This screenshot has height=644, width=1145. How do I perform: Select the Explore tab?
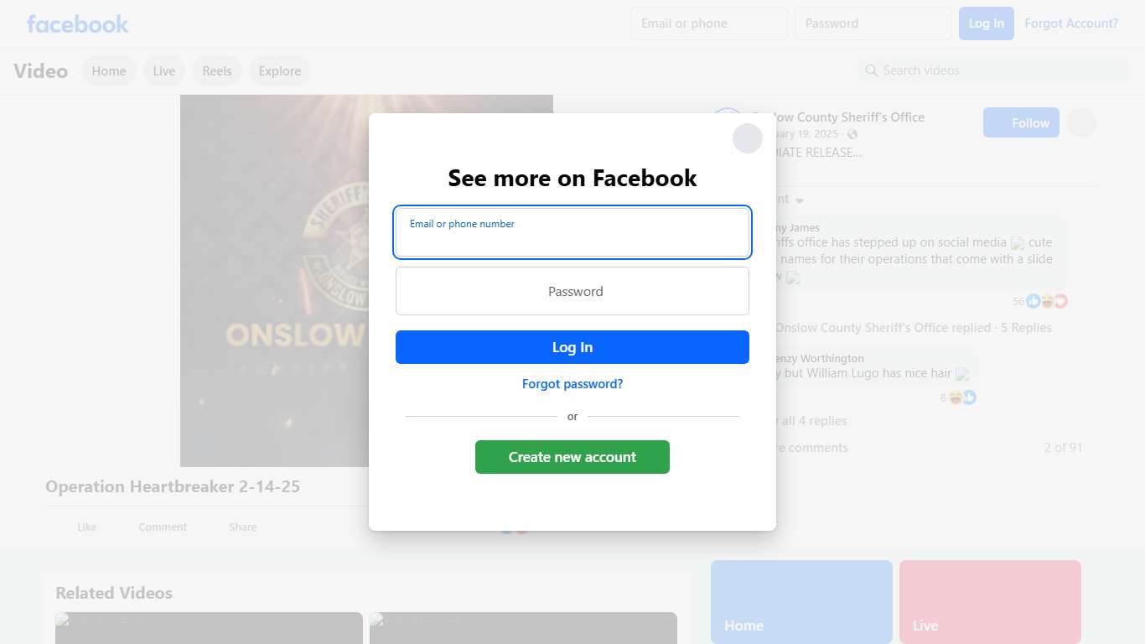[x=280, y=71]
